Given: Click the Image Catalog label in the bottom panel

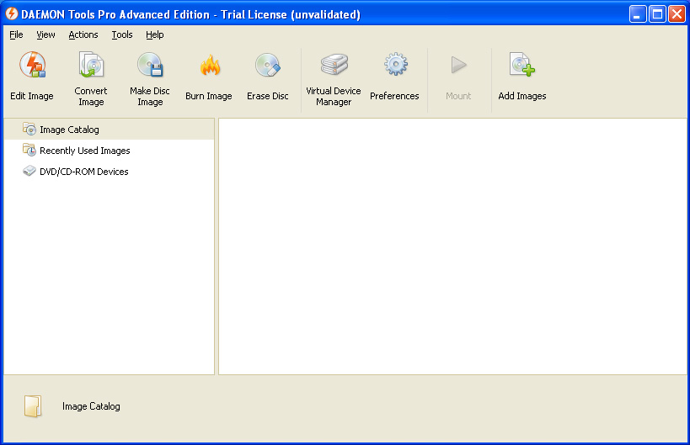Looking at the screenshot, I should coord(91,406).
